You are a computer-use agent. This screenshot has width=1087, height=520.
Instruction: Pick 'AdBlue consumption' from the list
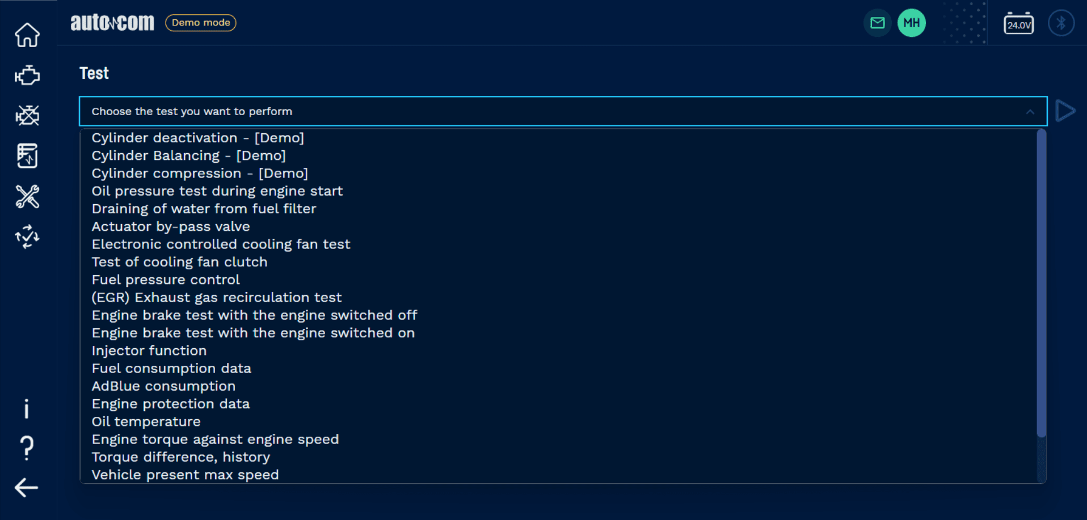click(x=163, y=386)
